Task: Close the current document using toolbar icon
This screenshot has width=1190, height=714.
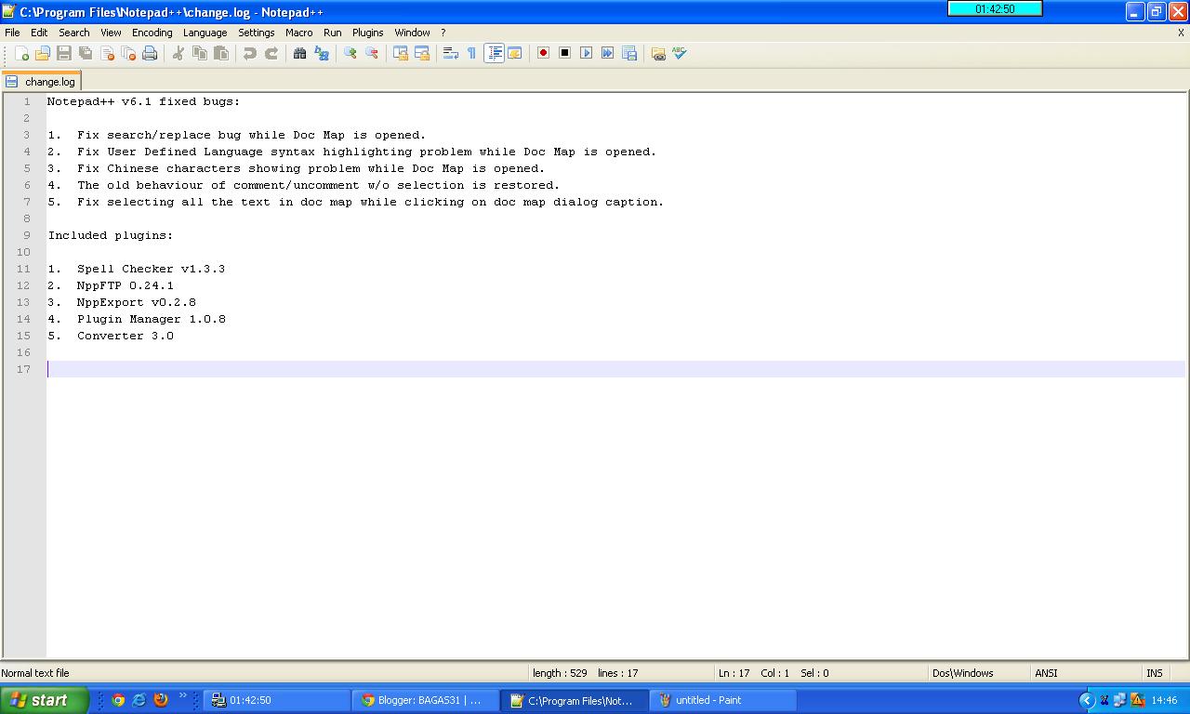Action: (107, 53)
